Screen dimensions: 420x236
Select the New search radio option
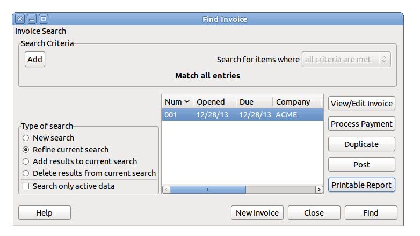click(x=26, y=138)
